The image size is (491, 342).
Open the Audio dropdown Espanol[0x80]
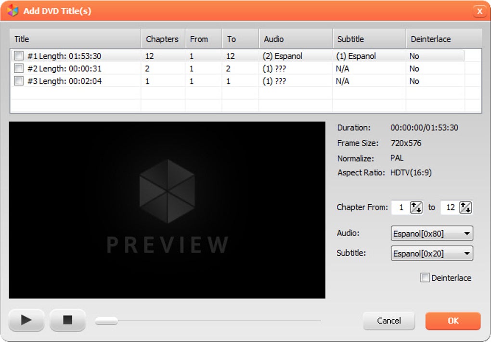(432, 234)
